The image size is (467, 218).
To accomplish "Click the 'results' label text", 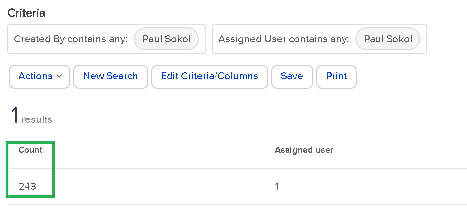I will pyautogui.click(x=37, y=120).
